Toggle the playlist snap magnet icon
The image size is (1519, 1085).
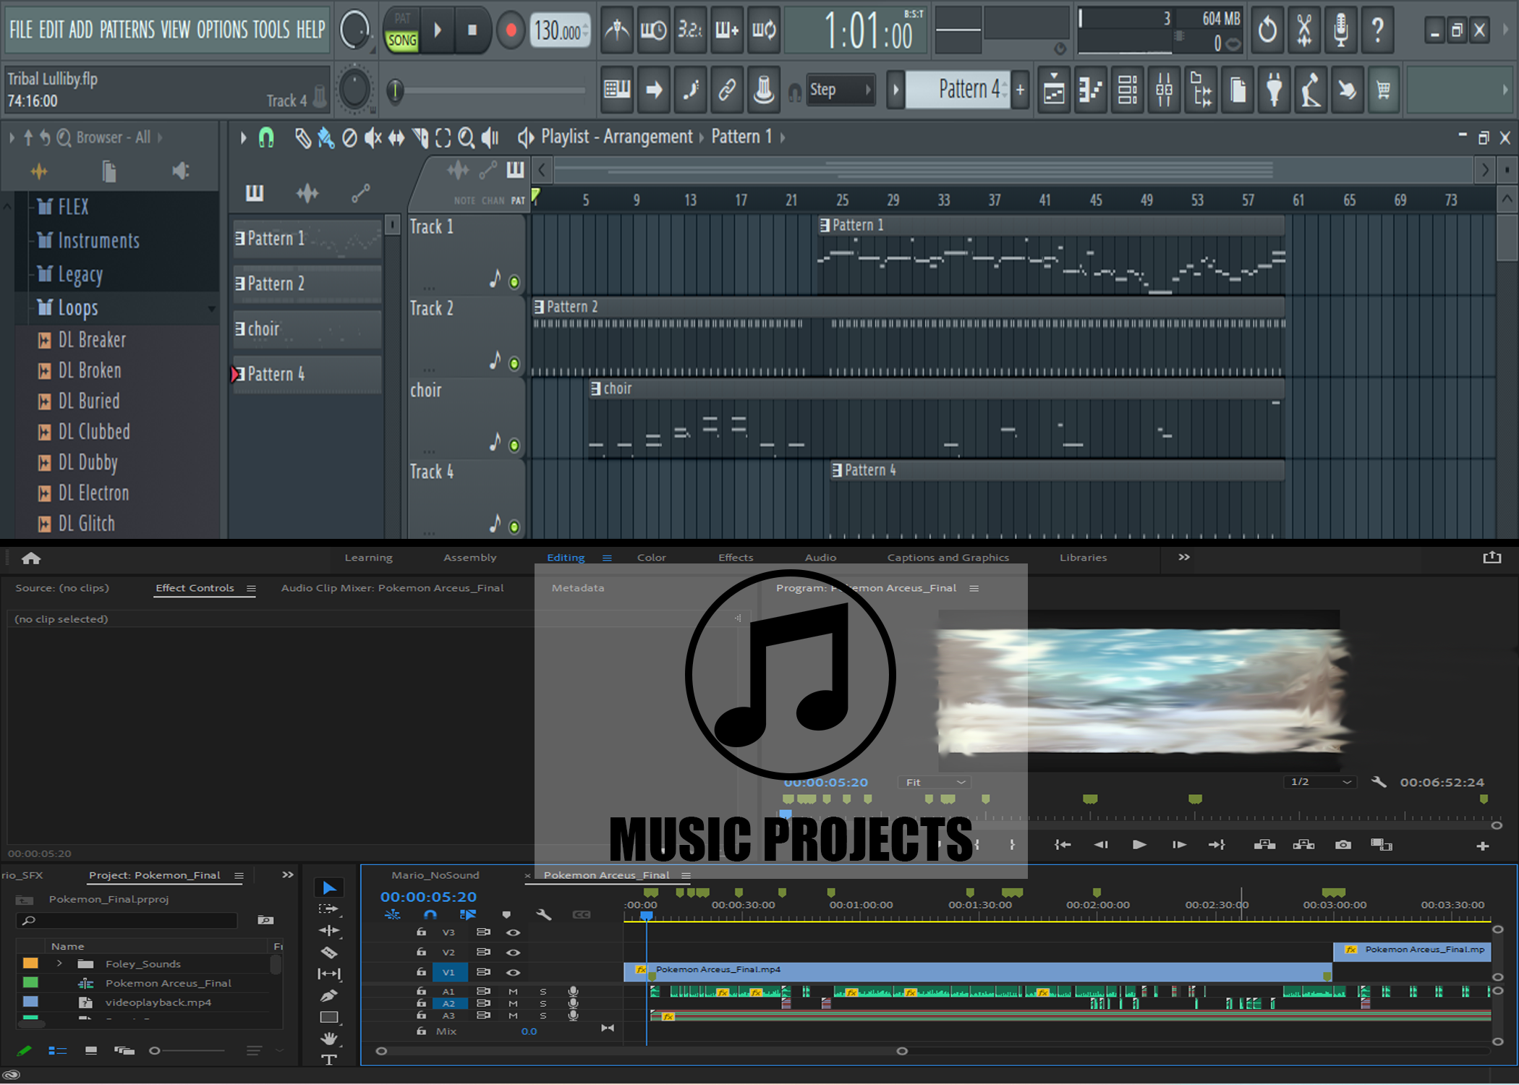266,137
